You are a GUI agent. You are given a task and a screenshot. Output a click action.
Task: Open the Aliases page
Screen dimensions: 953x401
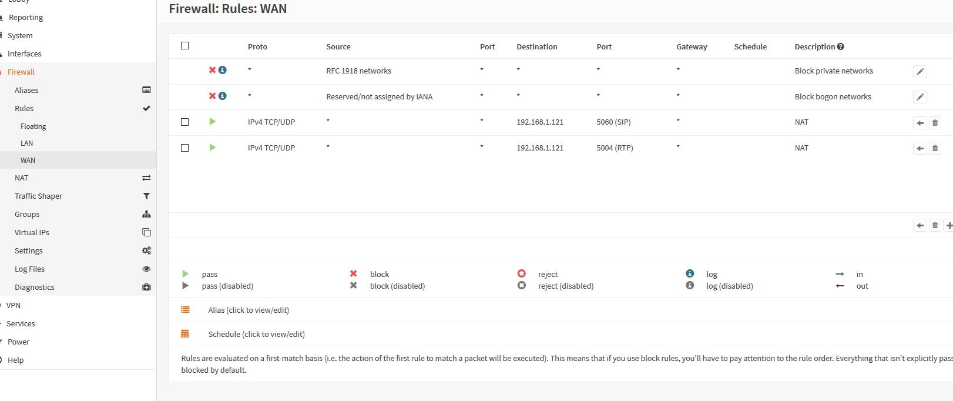(x=26, y=90)
